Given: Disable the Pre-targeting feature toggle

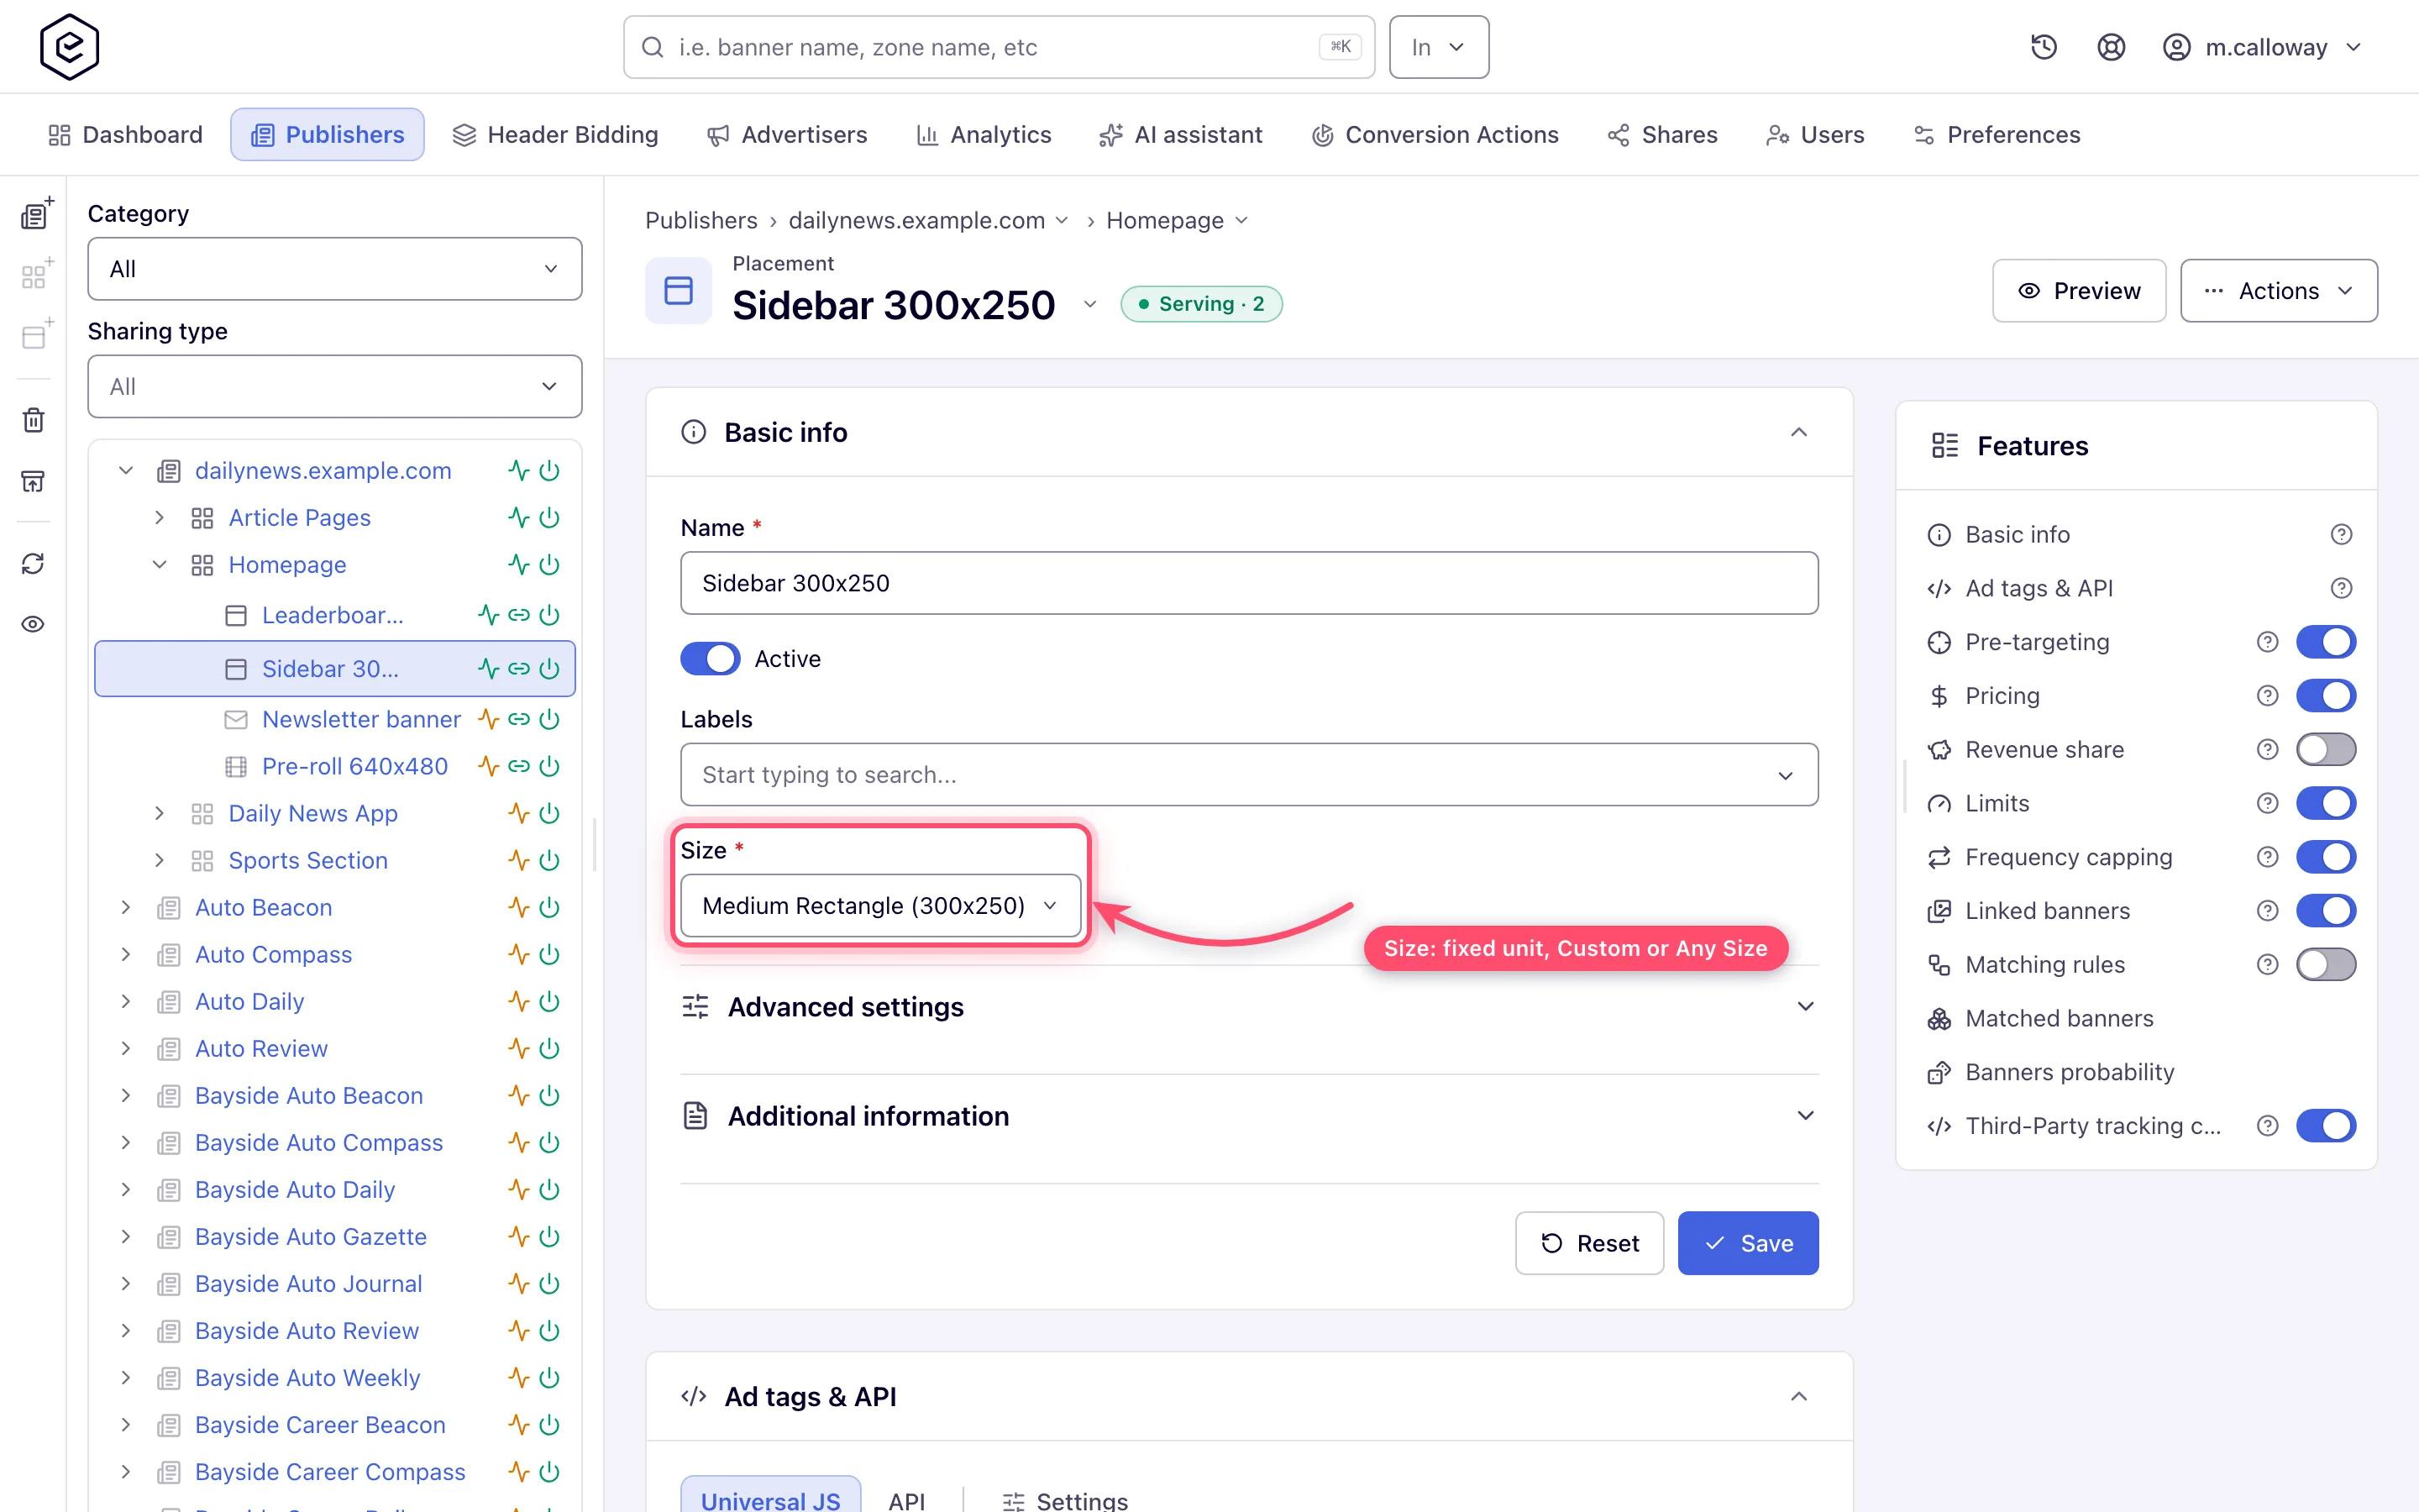Looking at the screenshot, I should [2326, 642].
